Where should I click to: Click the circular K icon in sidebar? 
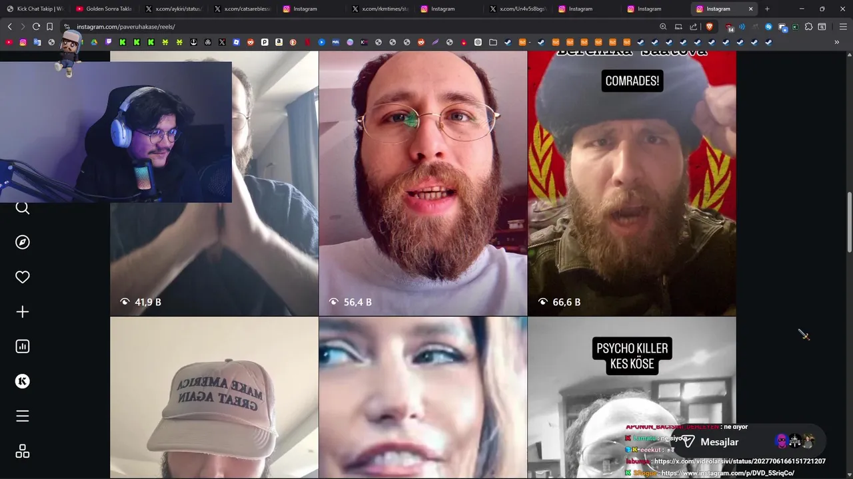point(22,381)
